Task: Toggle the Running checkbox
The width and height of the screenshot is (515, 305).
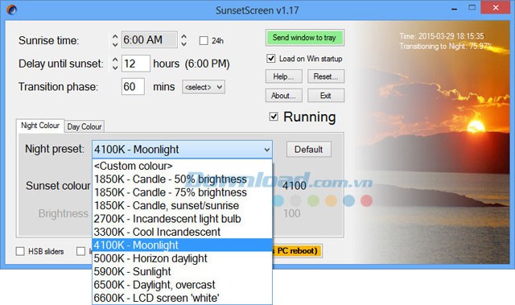Action: (274, 117)
